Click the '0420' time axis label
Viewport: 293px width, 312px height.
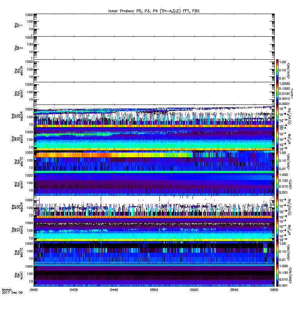click(x=74, y=290)
